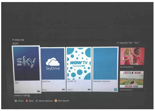Screen dimensions: 155x111
Task: Click the red B Back button
Action: coord(27,101)
